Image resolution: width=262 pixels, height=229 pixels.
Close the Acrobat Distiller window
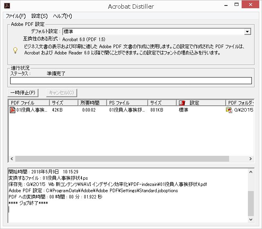(251, 5)
